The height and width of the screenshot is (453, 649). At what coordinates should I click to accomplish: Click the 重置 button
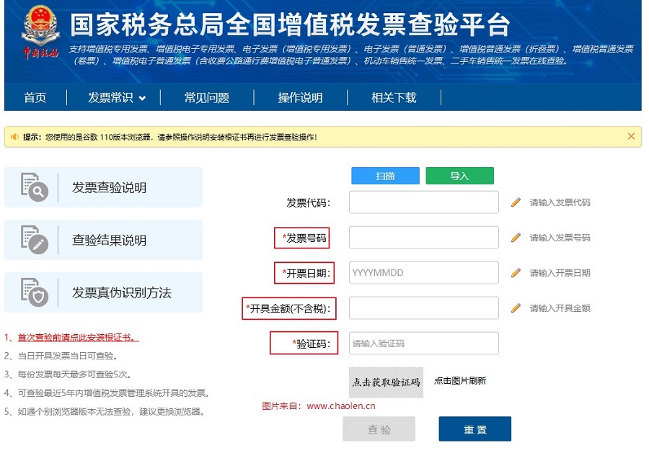click(475, 429)
